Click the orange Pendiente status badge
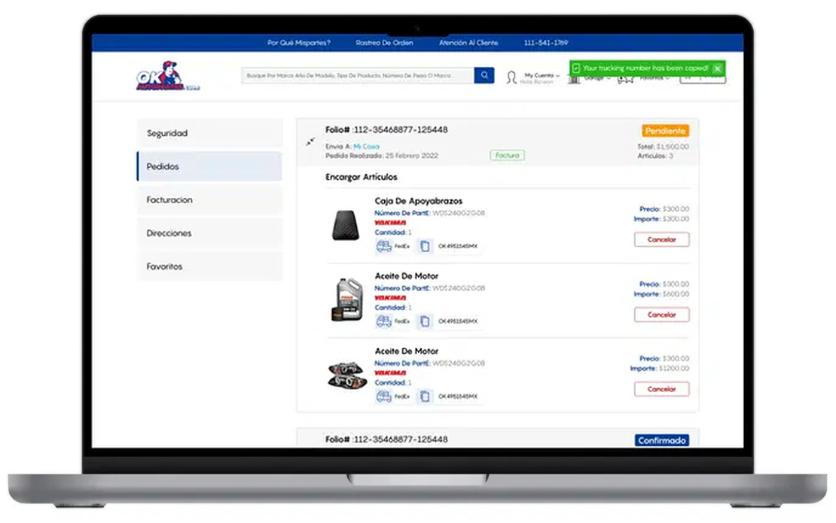Viewport: 836px width, 523px height. 665,131
